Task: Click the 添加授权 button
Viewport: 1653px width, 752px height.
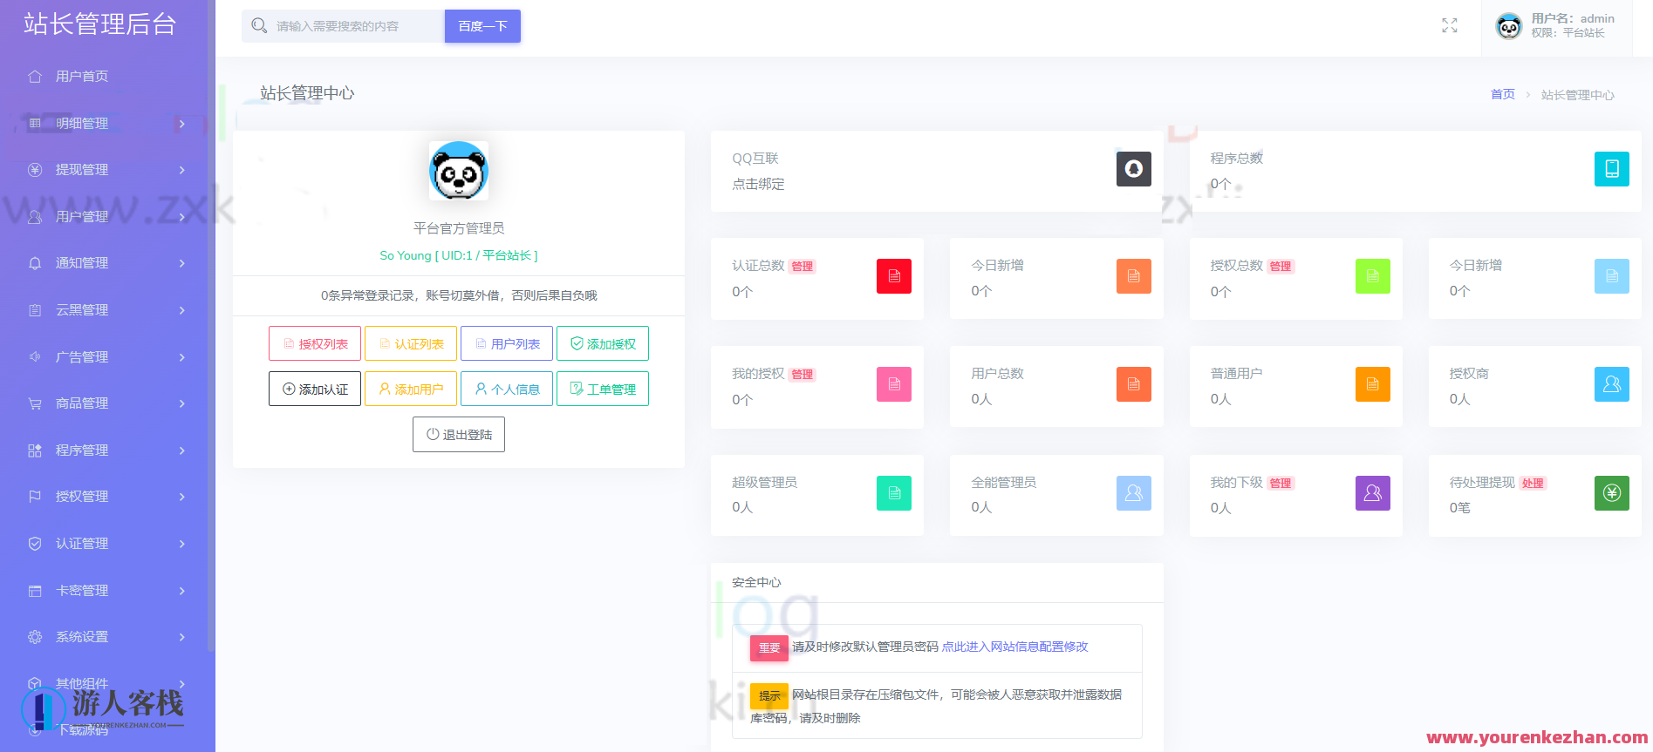Action: tap(603, 343)
